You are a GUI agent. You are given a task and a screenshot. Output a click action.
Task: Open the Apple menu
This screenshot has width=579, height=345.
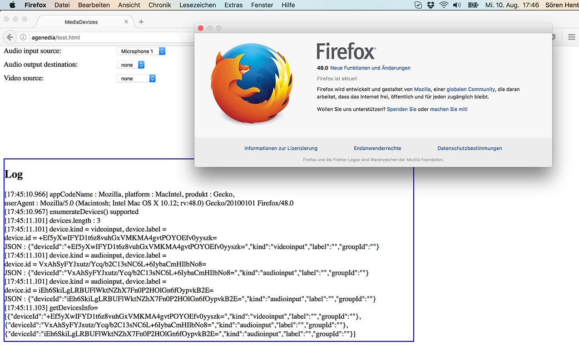12,5
